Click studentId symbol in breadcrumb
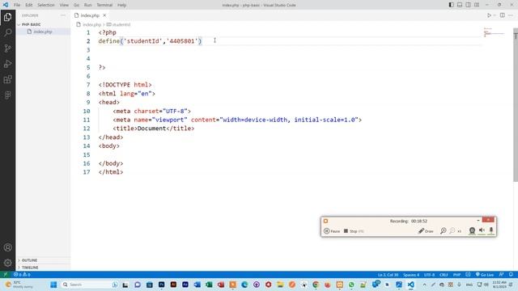The width and height of the screenshot is (518, 291). [x=121, y=24]
